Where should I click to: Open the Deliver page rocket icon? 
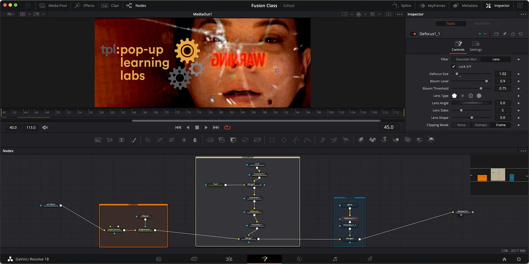pos(370,259)
